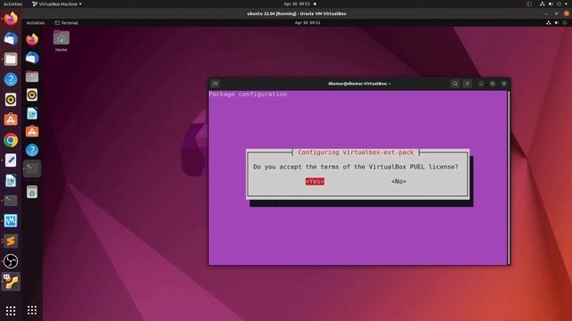Open LibreOffice Writer in the guest dock

point(32,113)
